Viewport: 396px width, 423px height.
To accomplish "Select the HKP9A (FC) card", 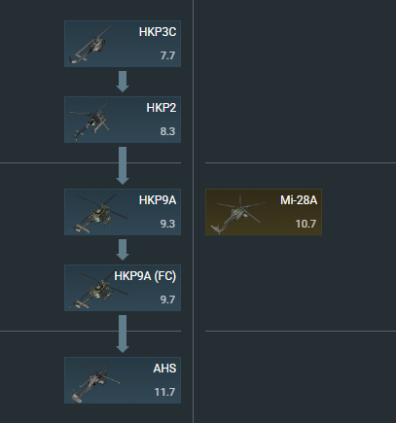I will 123,288.
